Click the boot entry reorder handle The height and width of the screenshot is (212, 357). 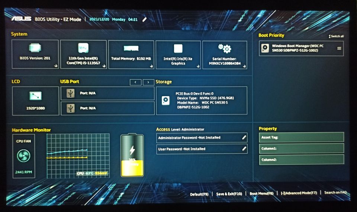[x=339, y=48]
